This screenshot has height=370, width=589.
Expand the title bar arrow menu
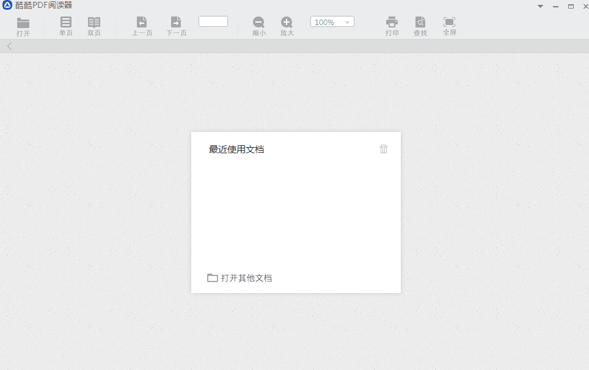pyautogui.click(x=540, y=5)
